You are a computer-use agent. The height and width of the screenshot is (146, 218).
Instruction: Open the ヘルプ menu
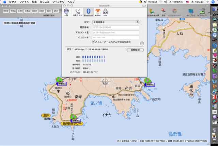tap(71, 2)
